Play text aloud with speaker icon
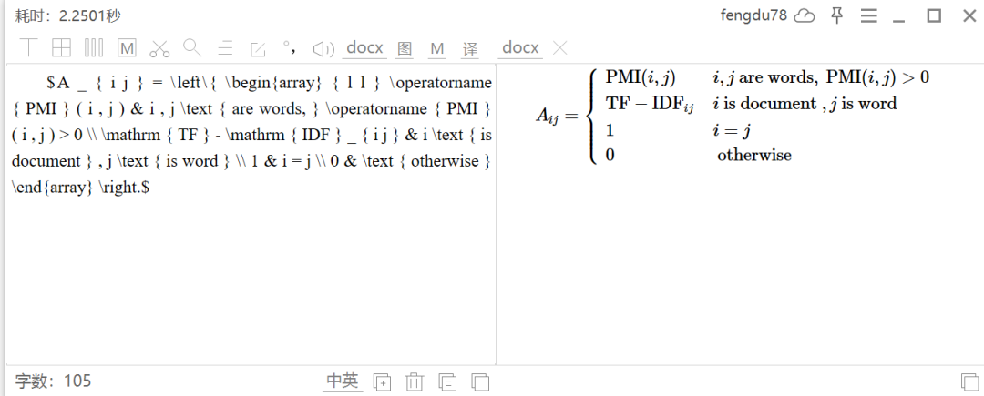The height and width of the screenshot is (396, 984). (x=323, y=48)
